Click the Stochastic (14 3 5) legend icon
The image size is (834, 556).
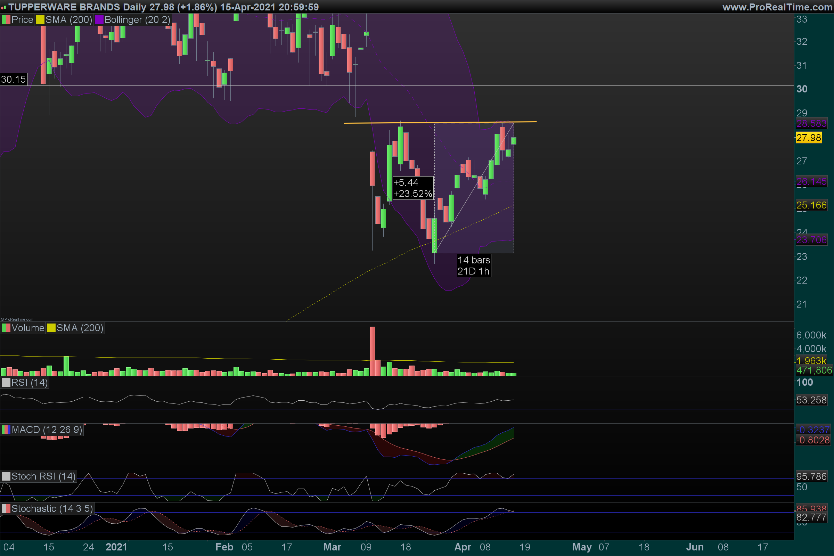click(6, 508)
